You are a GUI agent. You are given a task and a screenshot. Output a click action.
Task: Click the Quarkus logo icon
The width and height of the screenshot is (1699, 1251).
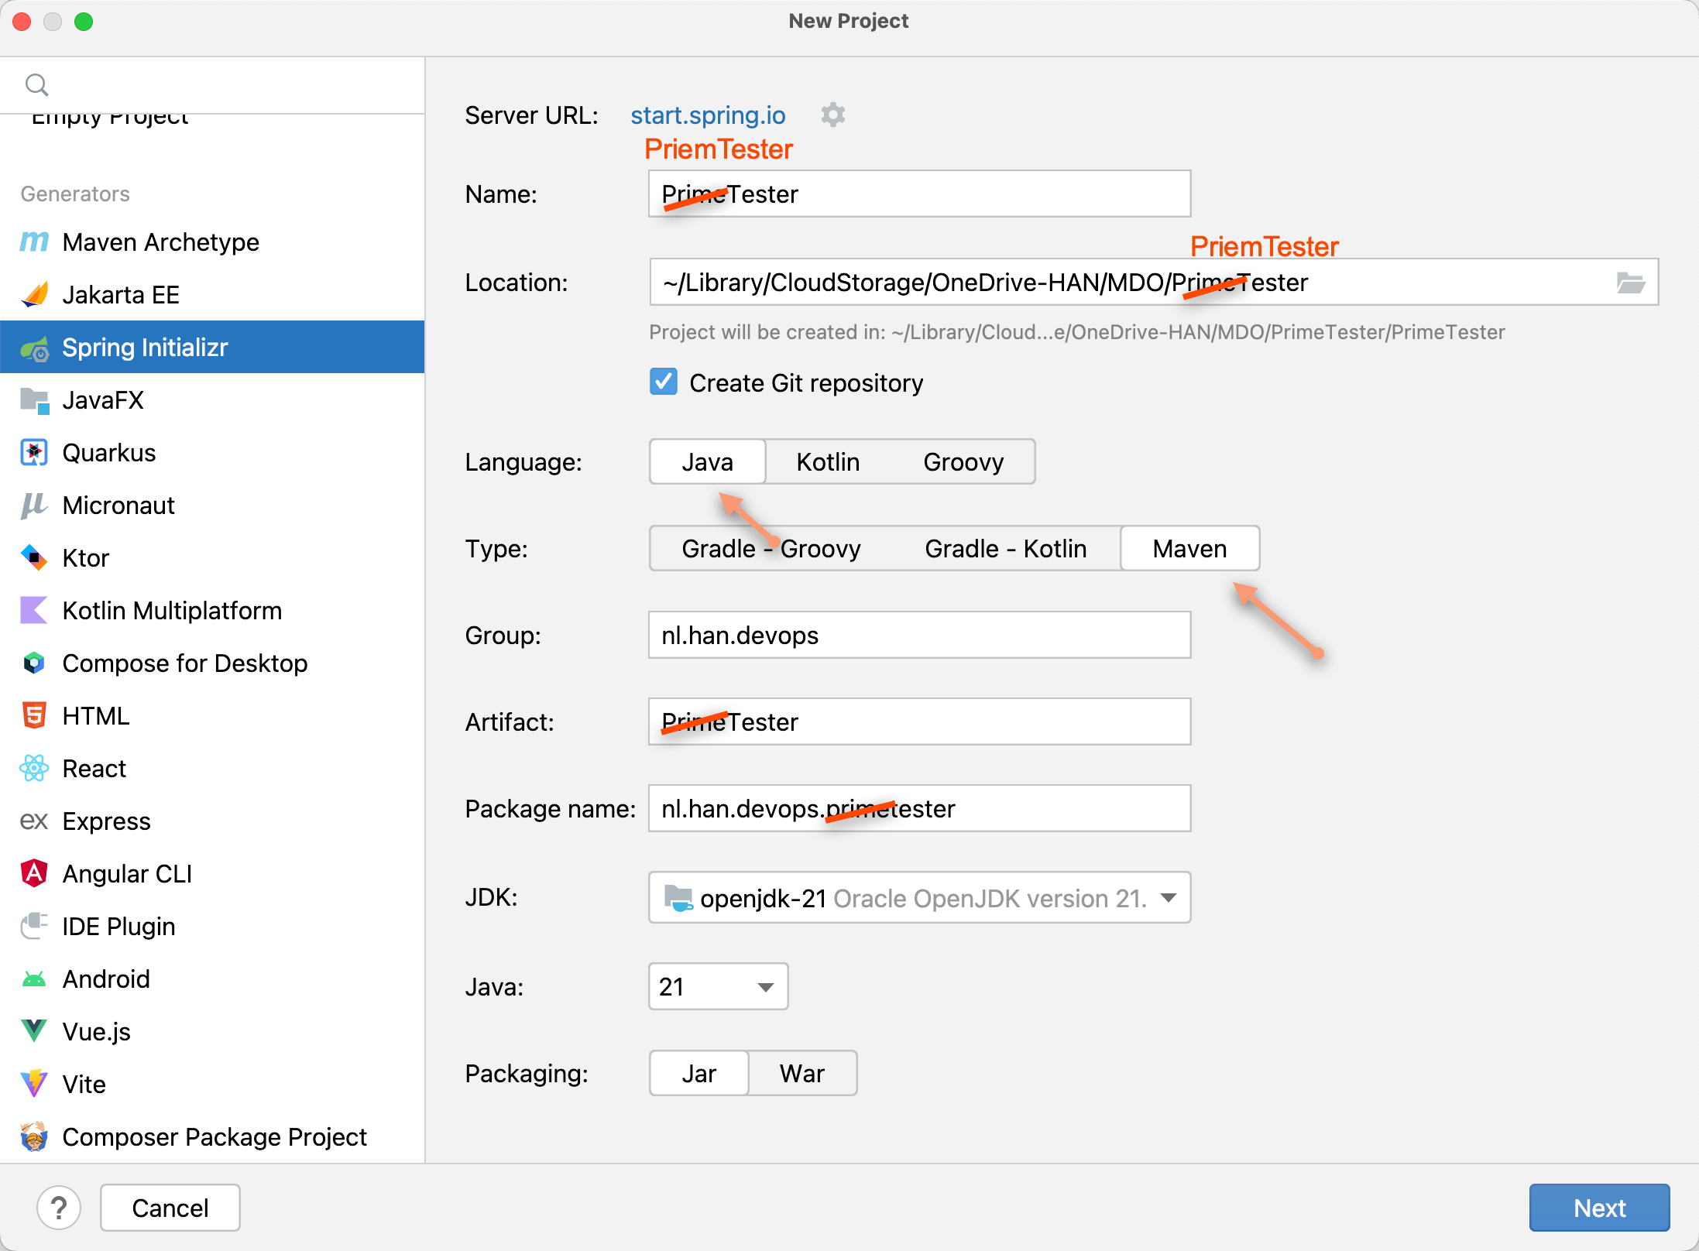(34, 453)
